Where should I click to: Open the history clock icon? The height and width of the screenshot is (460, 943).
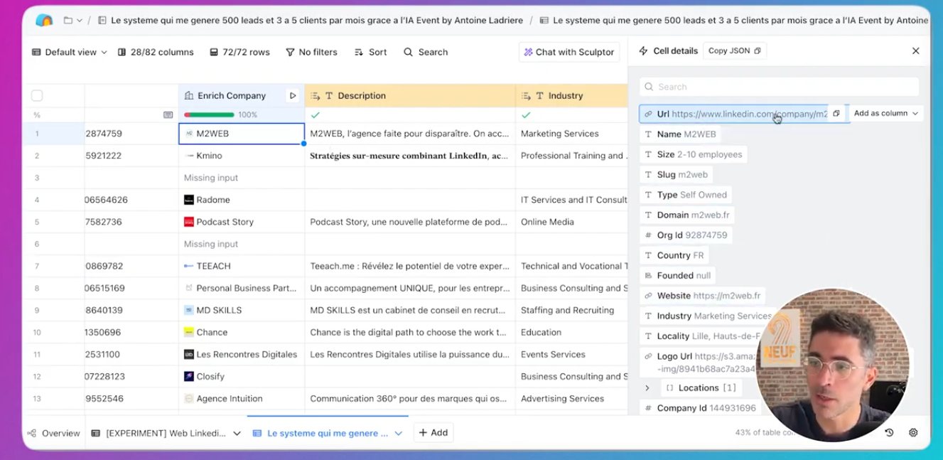(x=889, y=432)
